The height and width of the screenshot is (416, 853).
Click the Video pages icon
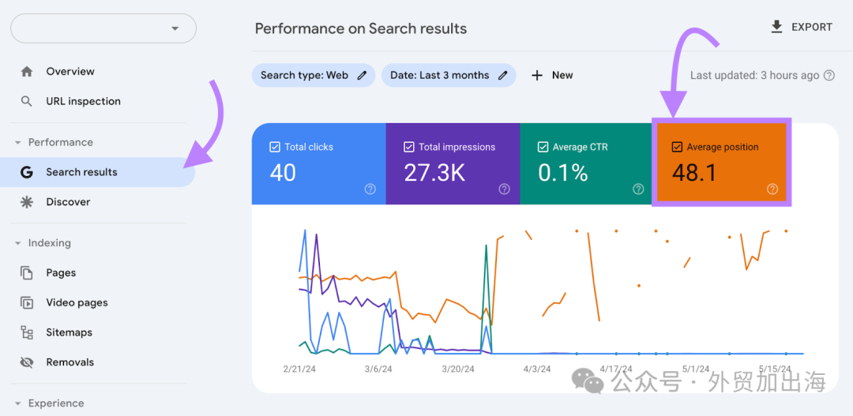point(26,302)
